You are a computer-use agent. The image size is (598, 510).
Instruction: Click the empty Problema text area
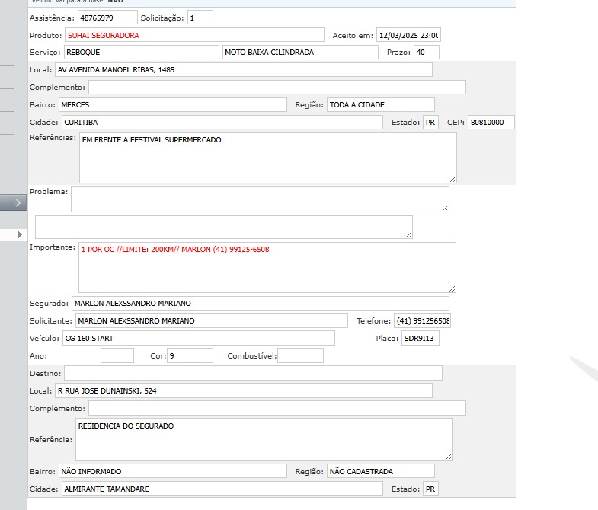point(259,199)
